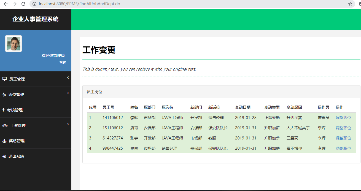Click the 客服 new position cell
This screenshot has width=361, height=191.
[x=212, y=138]
